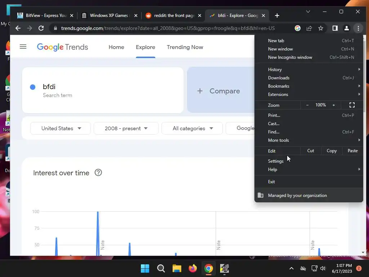Share this page using the share icon
Viewport: 369px width, 277px height.
[309, 28]
